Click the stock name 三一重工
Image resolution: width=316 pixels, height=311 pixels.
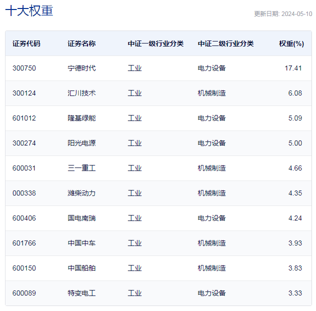(x=81, y=168)
